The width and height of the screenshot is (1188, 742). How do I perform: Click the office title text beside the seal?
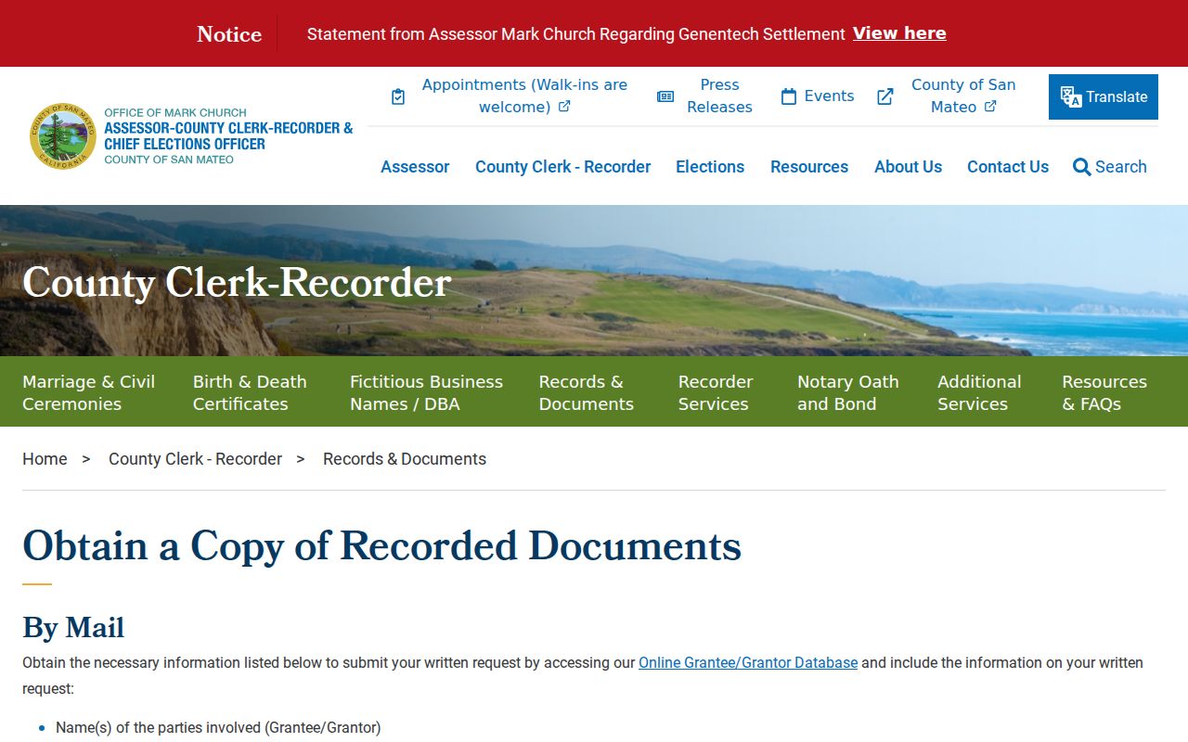pyautogui.click(x=228, y=136)
